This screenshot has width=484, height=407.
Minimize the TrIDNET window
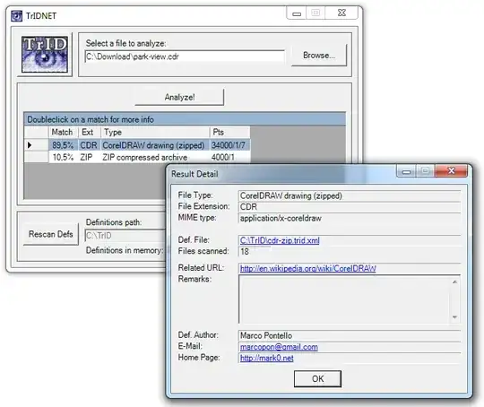point(297,13)
